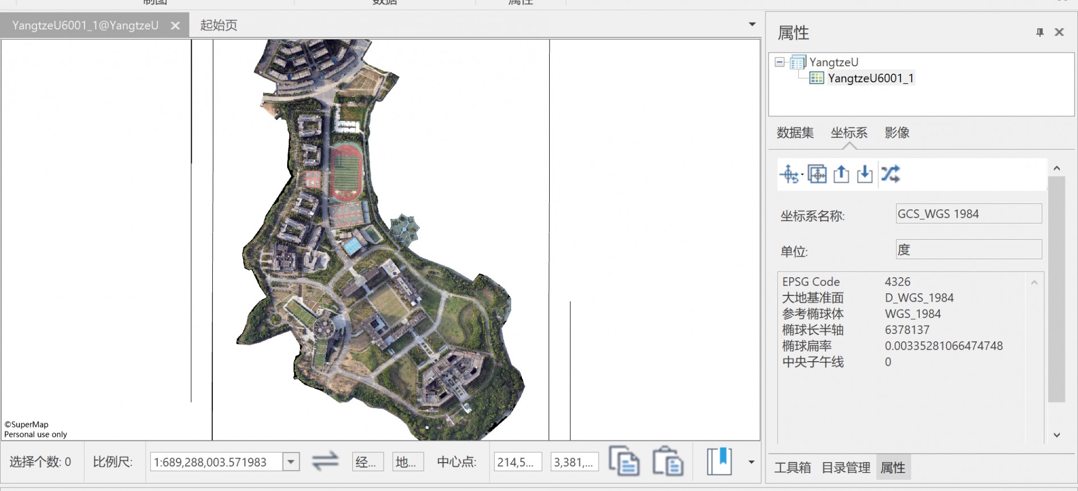Click the import coordinate system icon
Screen dimensions: 1078x491
[864, 174]
